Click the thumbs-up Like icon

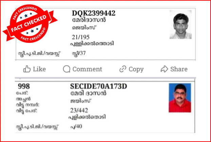click(x=27, y=69)
